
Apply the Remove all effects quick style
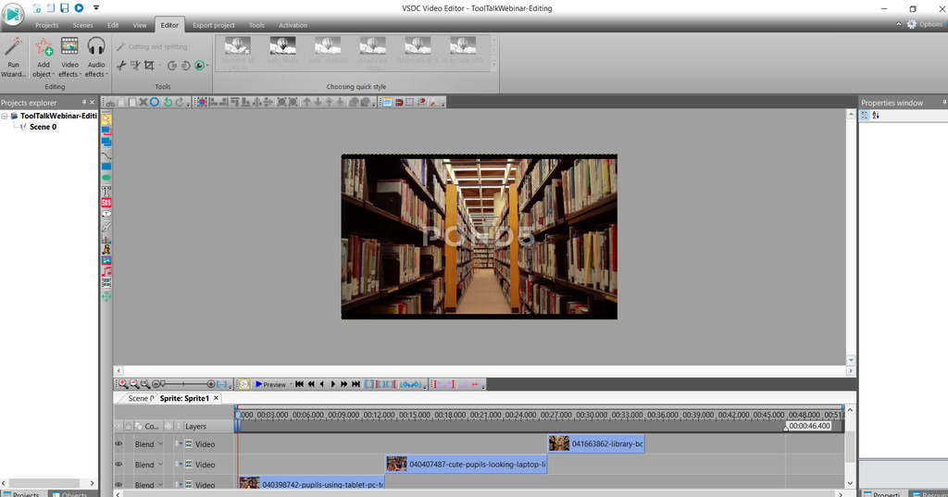238,53
